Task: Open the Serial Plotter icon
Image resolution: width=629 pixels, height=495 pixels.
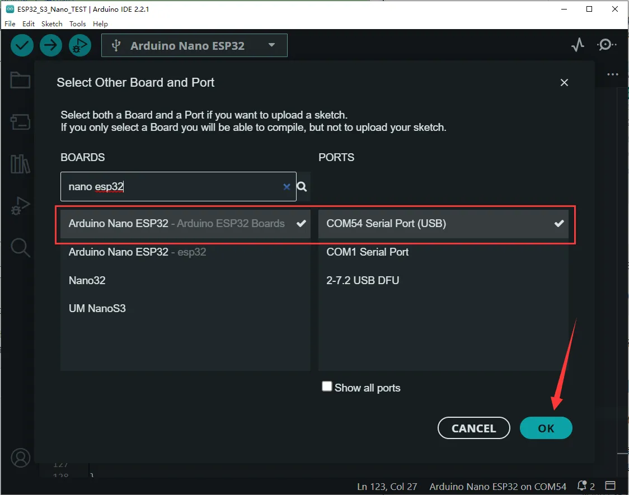Action: point(578,45)
